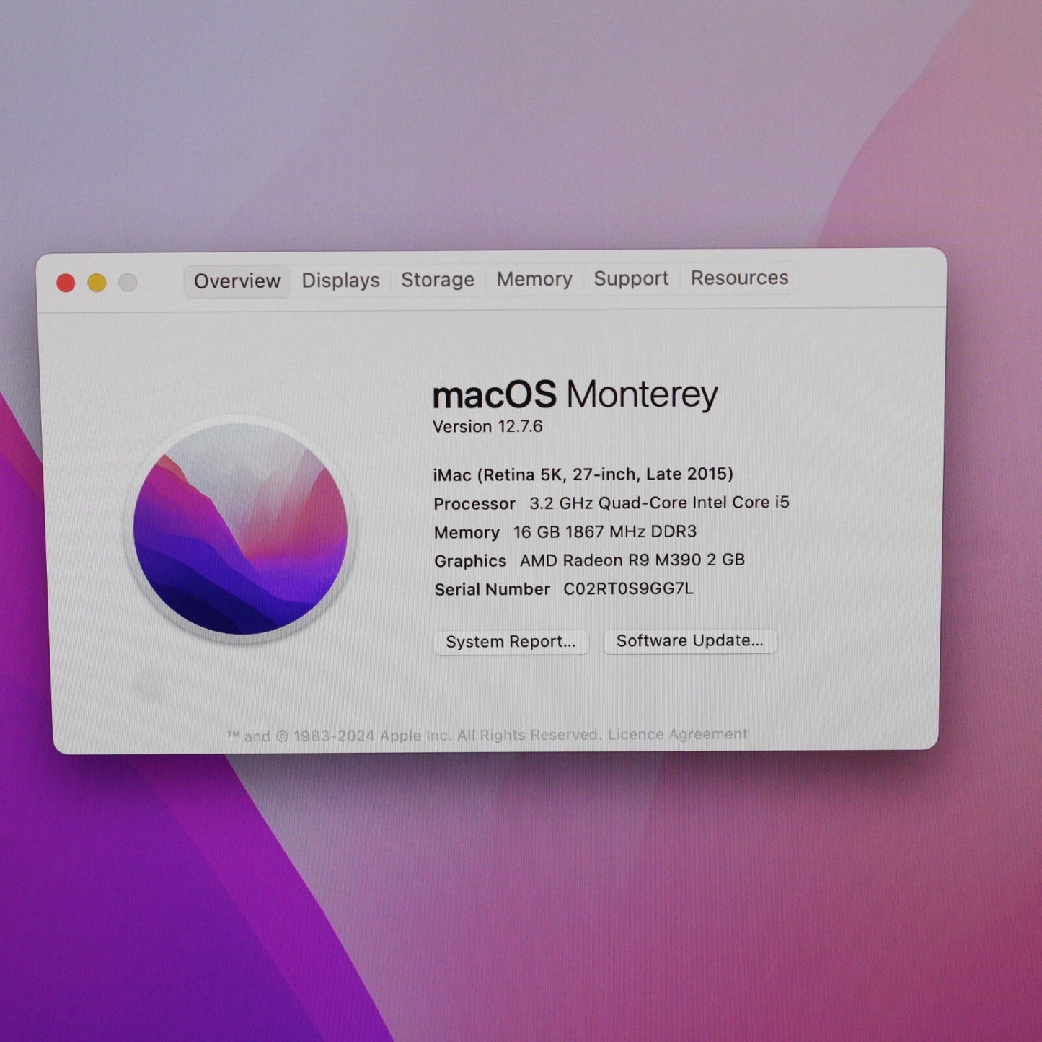Click the Software Update... button
Screen dimensions: 1042x1042
tap(689, 640)
